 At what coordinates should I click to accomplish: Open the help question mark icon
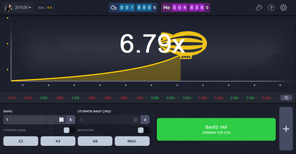271,8
